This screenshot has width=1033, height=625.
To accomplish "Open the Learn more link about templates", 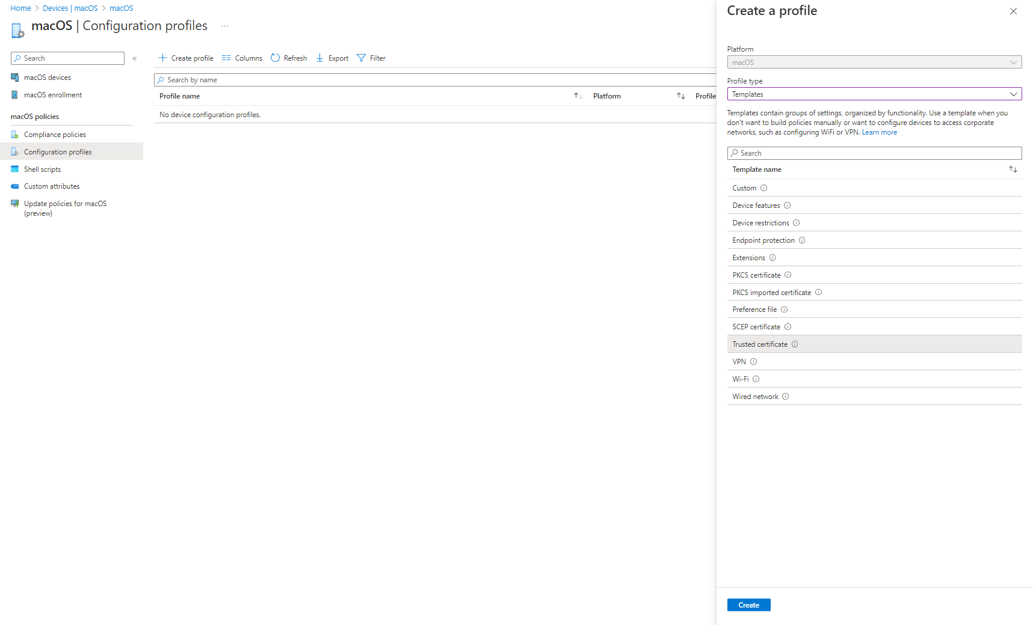I will pyautogui.click(x=879, y=132).
